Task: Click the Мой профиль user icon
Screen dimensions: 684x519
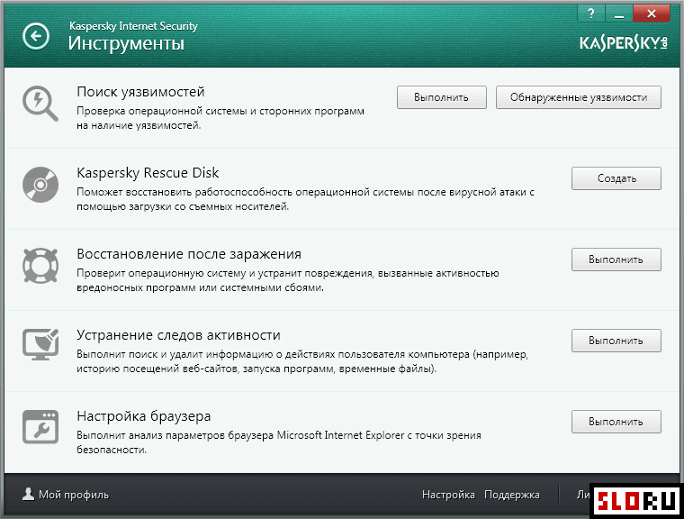Action: (x=29, y=494)
